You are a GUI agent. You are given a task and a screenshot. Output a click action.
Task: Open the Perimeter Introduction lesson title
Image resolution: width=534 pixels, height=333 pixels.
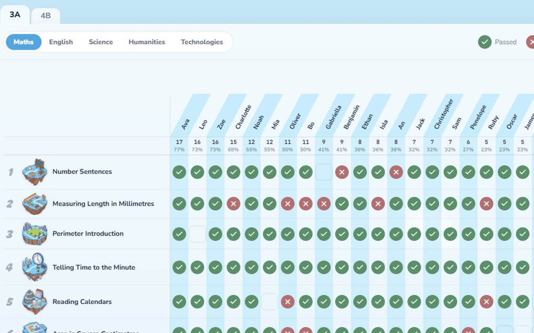click(x=88, y=234)
